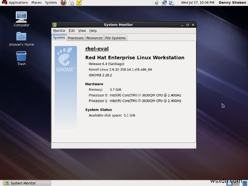Click the GNOME 2.28.2 text
Image resolution: width=248 pixels, height=186 pixels.
click(x=100, y=75)
